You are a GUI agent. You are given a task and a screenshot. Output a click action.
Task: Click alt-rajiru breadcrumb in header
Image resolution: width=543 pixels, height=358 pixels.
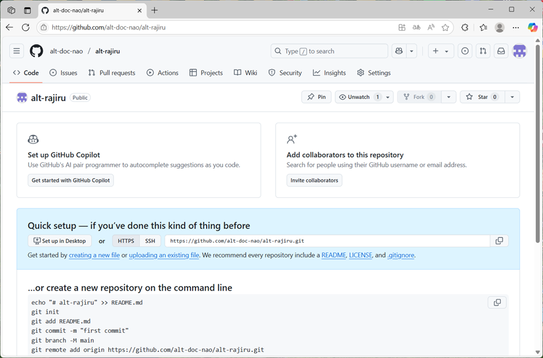coord(107,51)
